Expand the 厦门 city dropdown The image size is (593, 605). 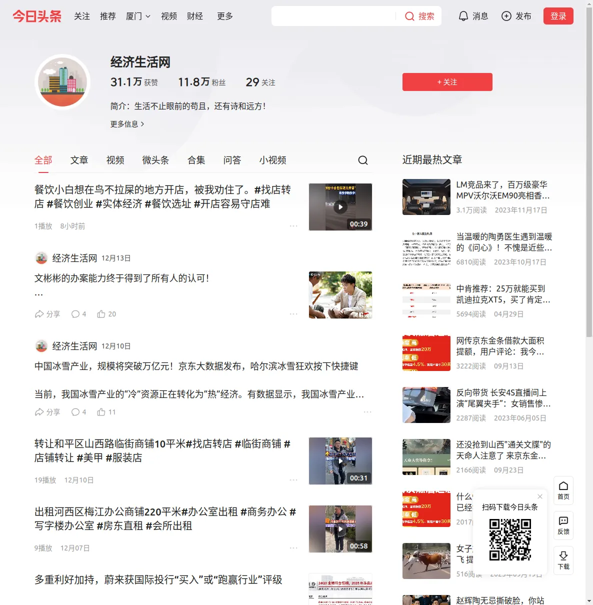click(x=138, y=16)
